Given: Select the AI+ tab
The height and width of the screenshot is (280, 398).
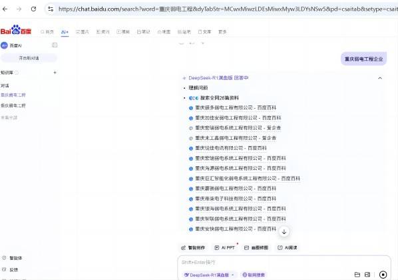Looking at the screenshot, I should pos(65,32).
